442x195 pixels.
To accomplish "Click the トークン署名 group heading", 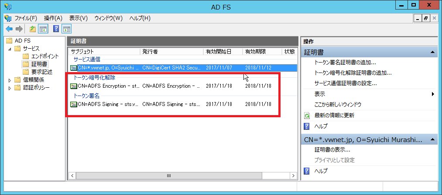I will pyautogui.click(x=86, y=96).
